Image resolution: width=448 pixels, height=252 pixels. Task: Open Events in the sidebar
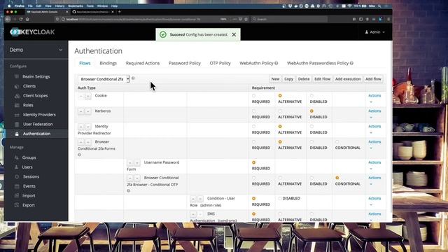click(29, 186)
